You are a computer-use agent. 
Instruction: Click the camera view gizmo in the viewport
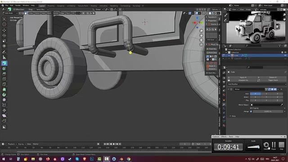click(201, 40)
